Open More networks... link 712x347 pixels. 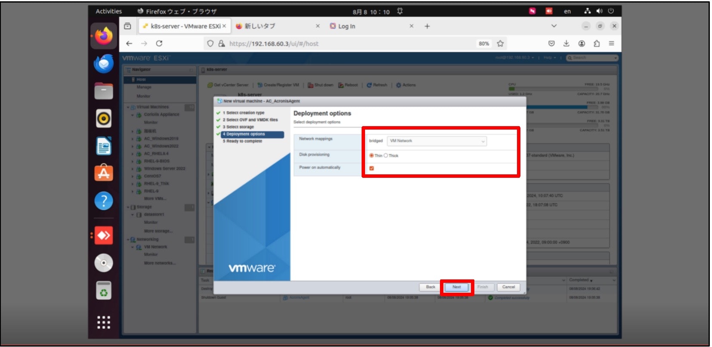160,263
